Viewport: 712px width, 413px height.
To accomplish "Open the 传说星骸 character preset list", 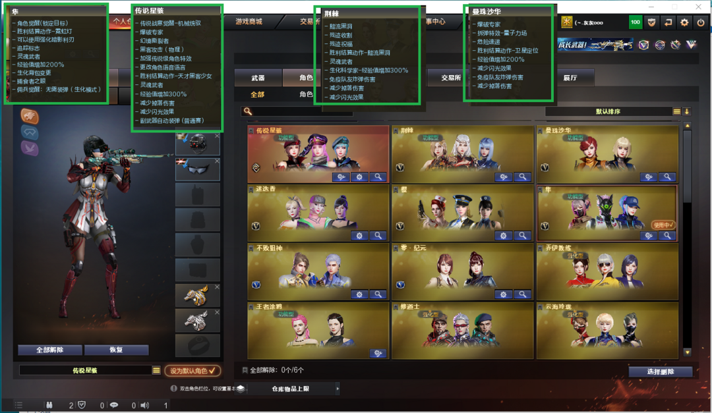I will pyautogui.click(x=156, y=370).
